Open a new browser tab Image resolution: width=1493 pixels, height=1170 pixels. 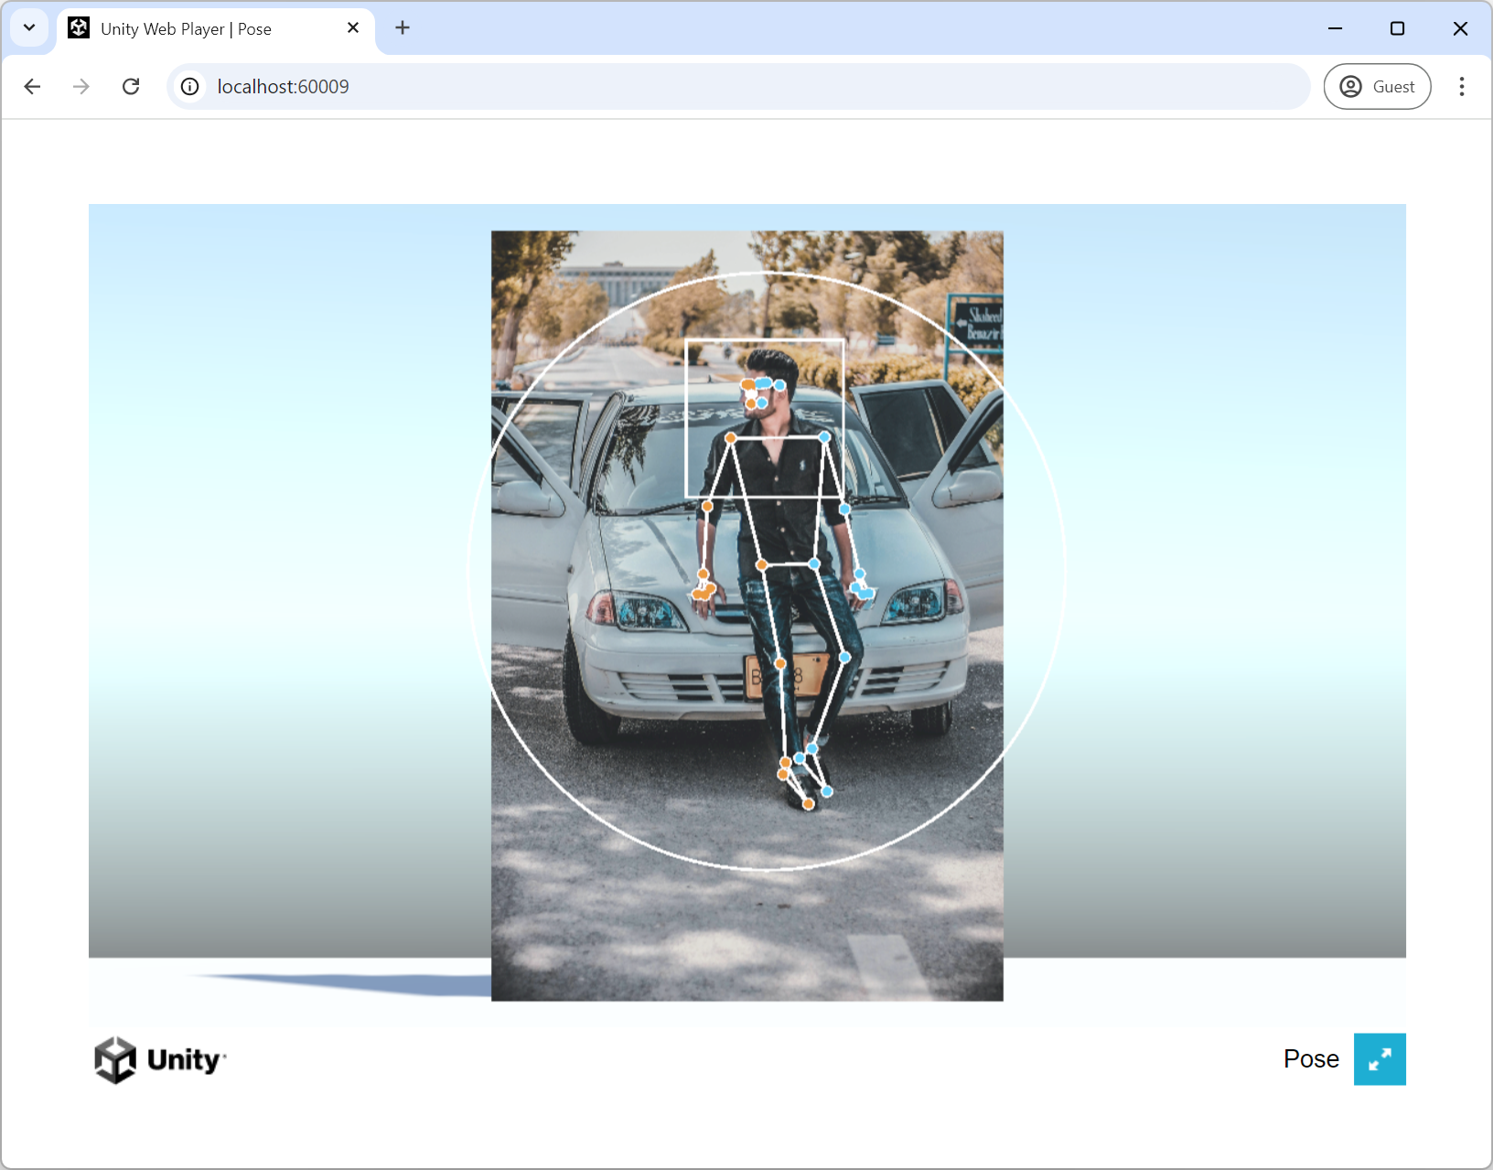pos(403,28)
